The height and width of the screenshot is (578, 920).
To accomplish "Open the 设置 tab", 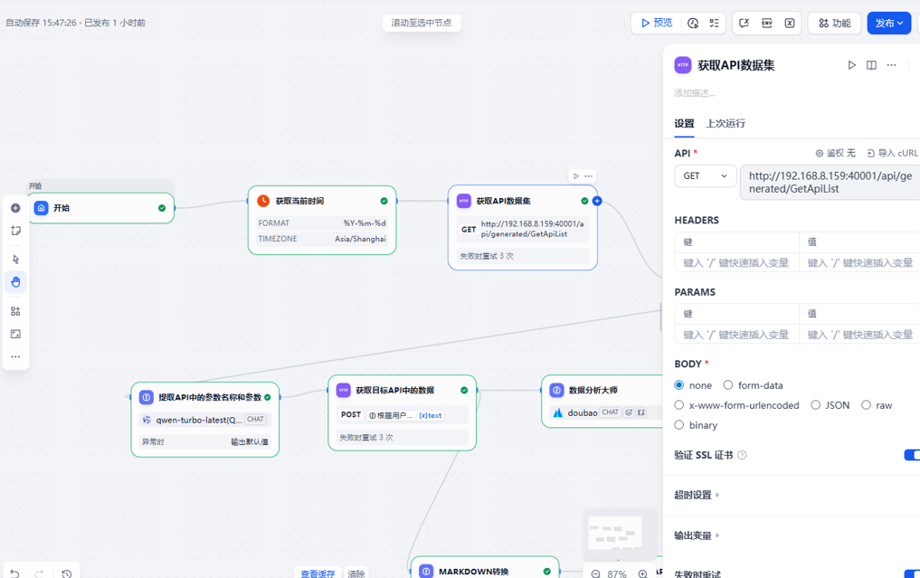I will coord(684,123).
